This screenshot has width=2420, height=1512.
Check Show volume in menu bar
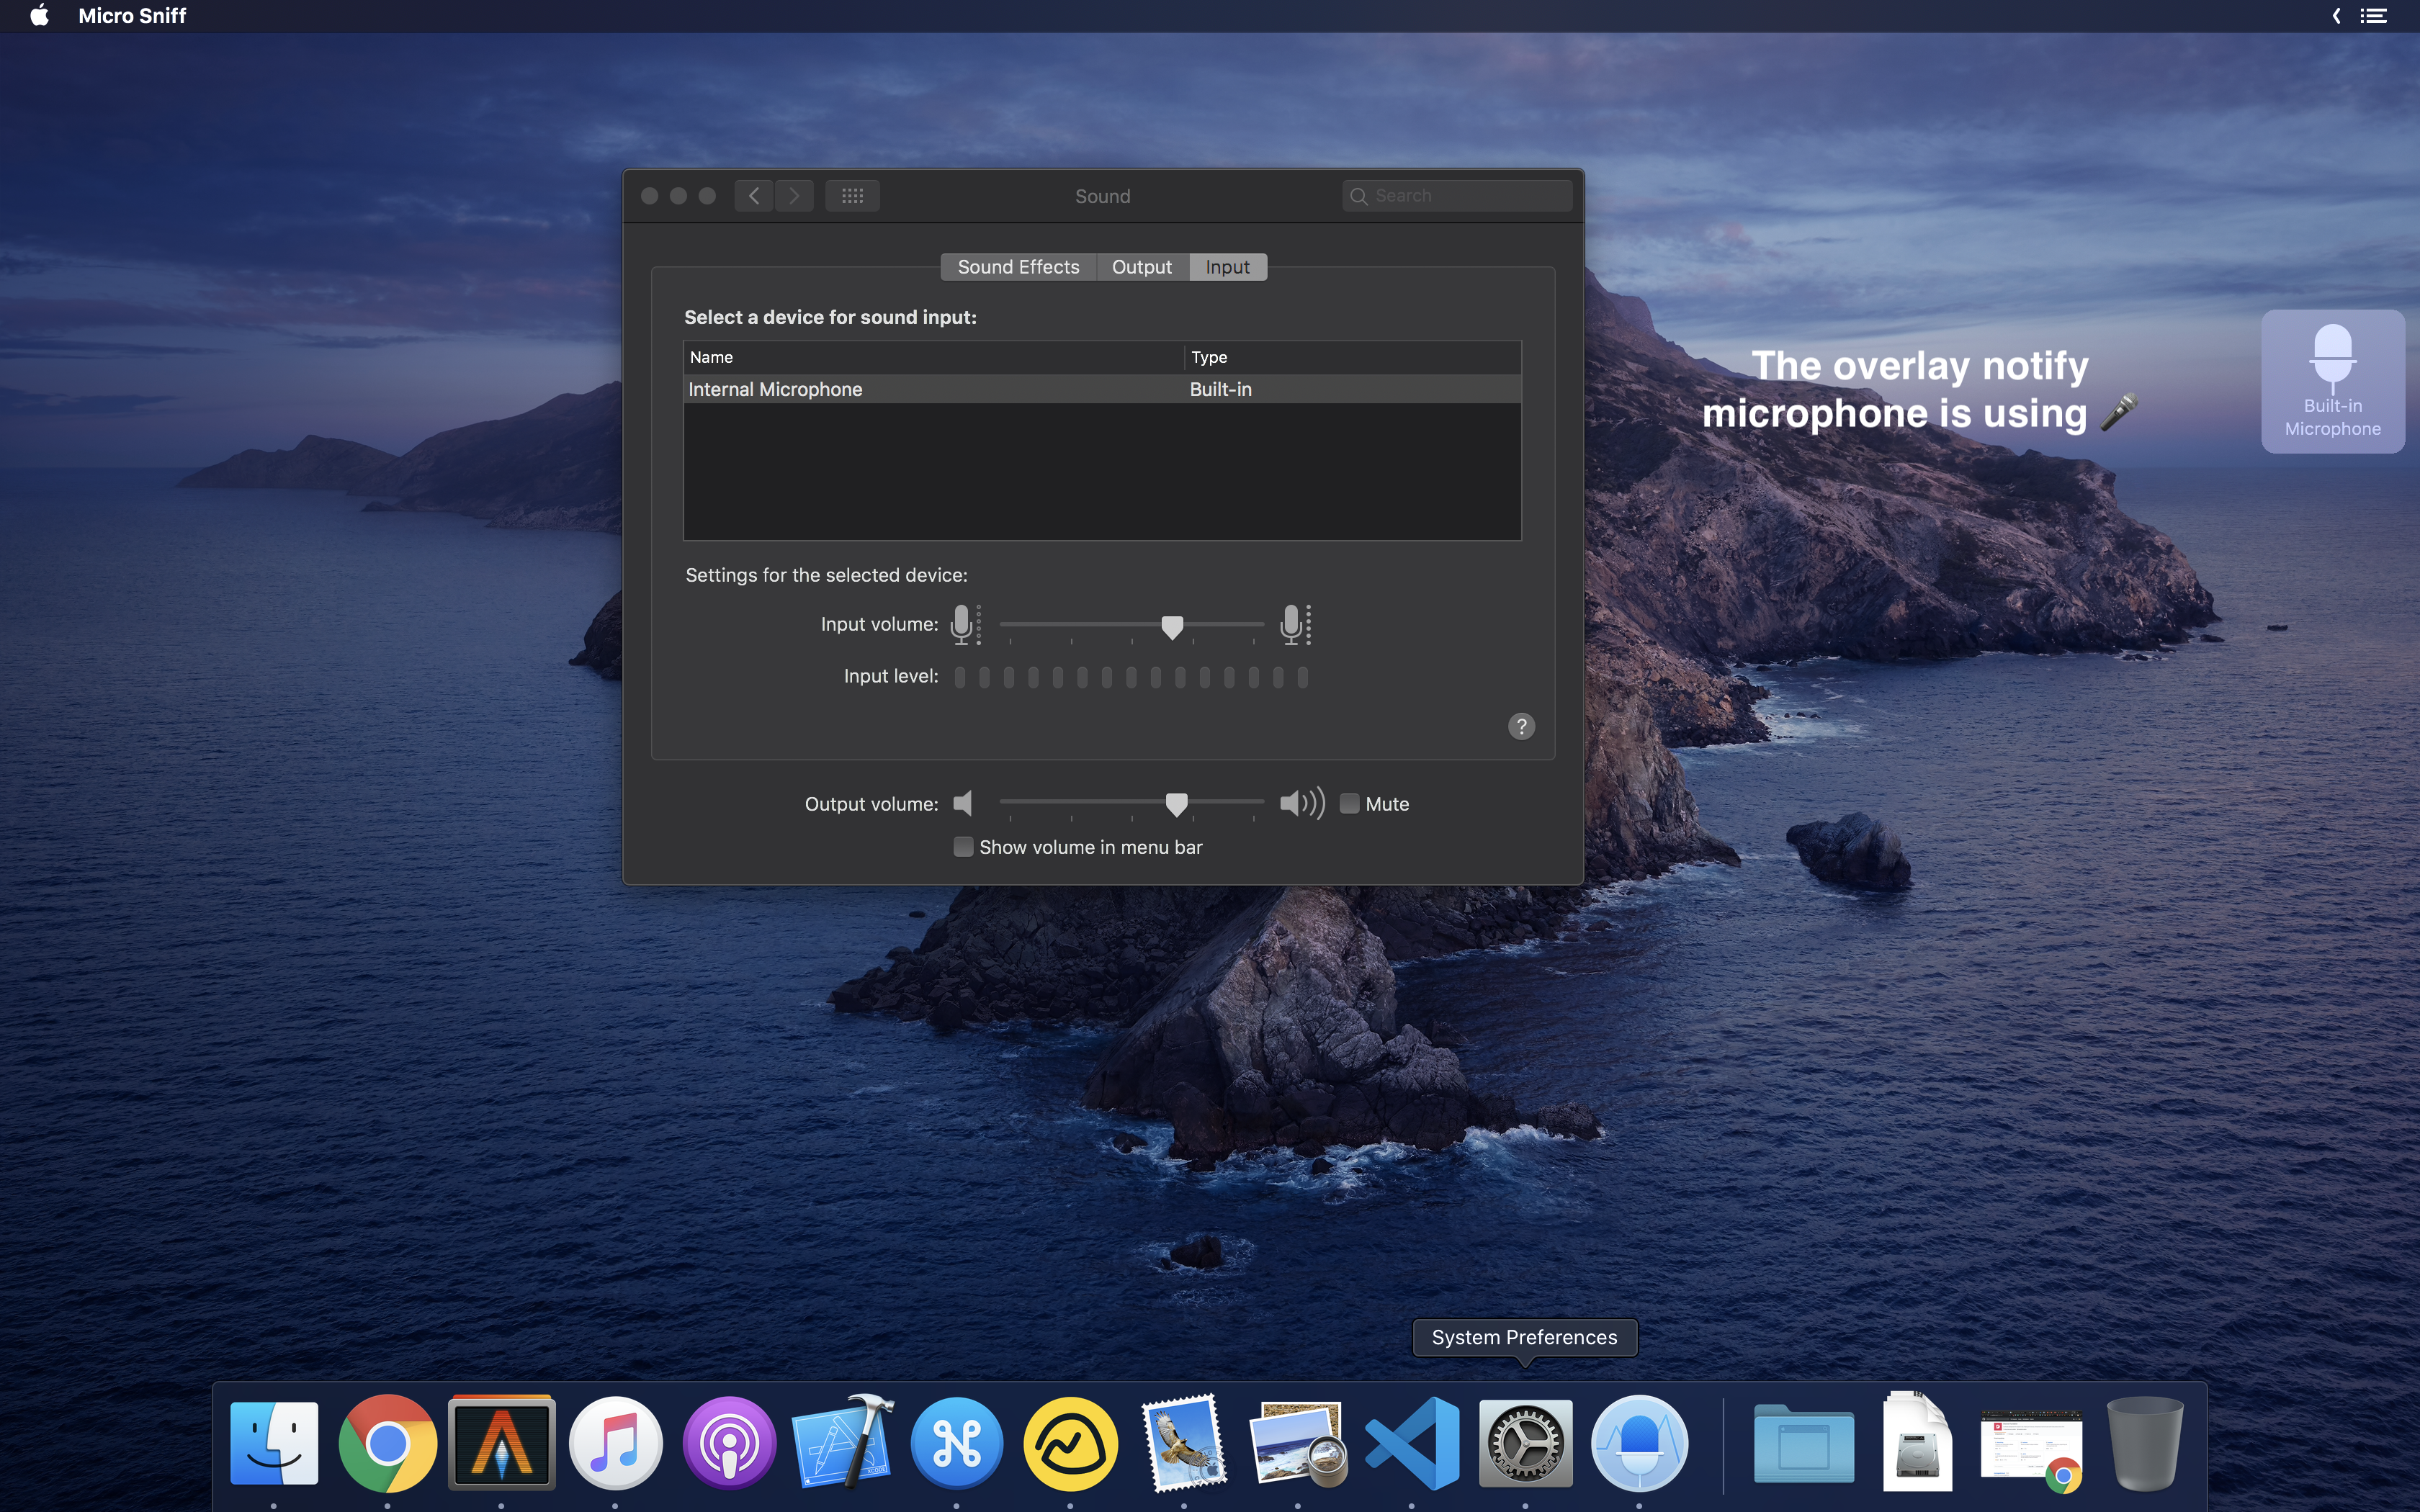[963, 847]
